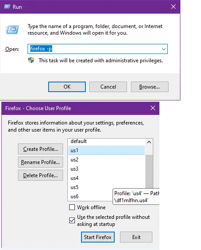Screen dimensions: 201x250
Task: Expand the Open field history dropdown
Action: click(x=164, y=49)
